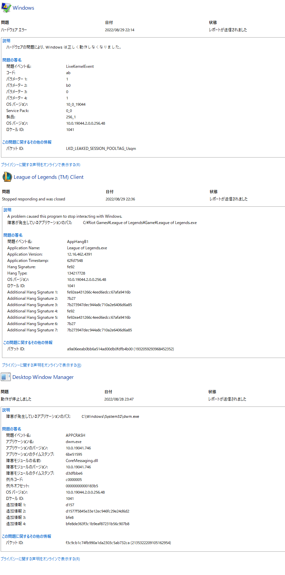Click the "AppHangB1" event name value
The height and width of the screenshot is (575, 285).
coord(78,242)
